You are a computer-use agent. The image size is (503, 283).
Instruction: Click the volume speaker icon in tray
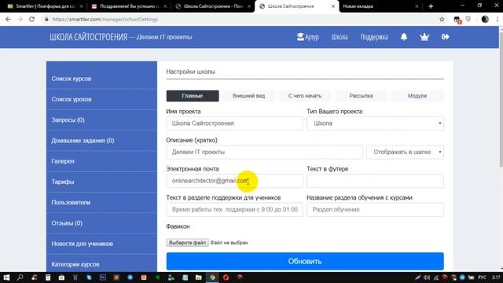coord(427,277)
